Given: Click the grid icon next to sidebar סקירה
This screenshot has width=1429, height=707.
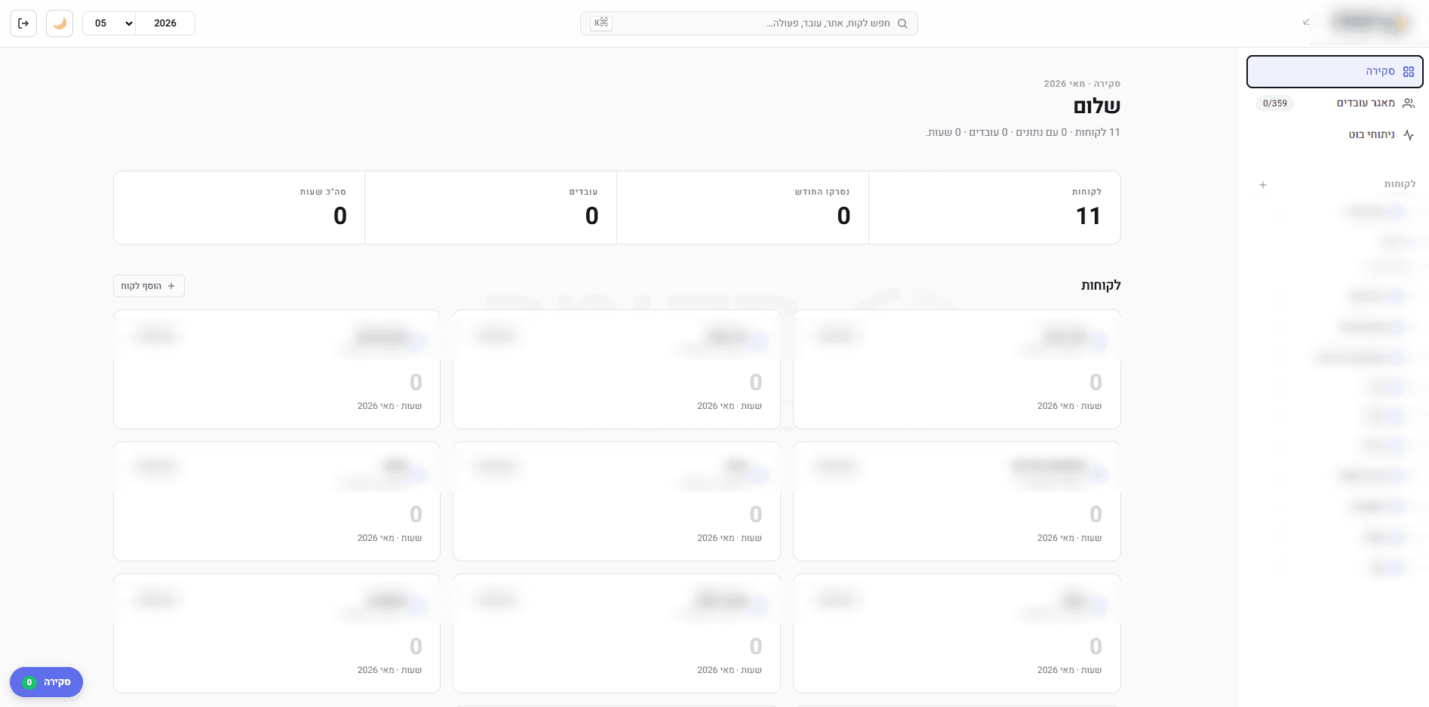Looking at the screenshot, I should tap(1408, 72).
